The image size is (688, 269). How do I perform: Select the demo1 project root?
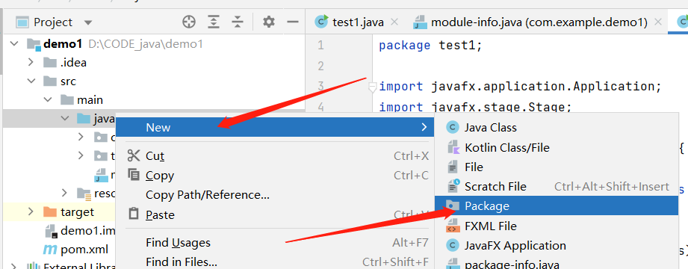[x=63, y=44]
